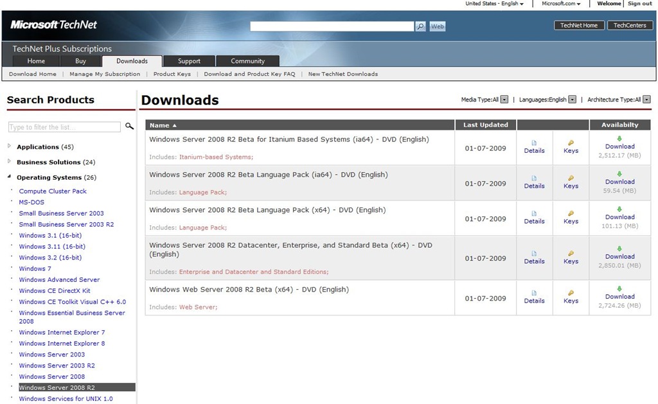The image size is (658, 404).
Task: Open Product Keys submenu link
Action: 172,74
